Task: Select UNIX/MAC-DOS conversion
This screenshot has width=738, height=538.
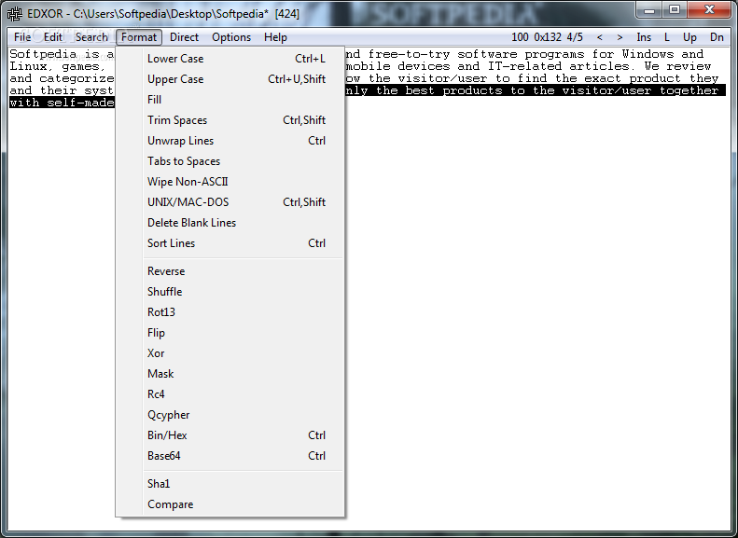Action: [x=230, y=202]
